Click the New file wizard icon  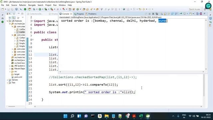(3, 9)
